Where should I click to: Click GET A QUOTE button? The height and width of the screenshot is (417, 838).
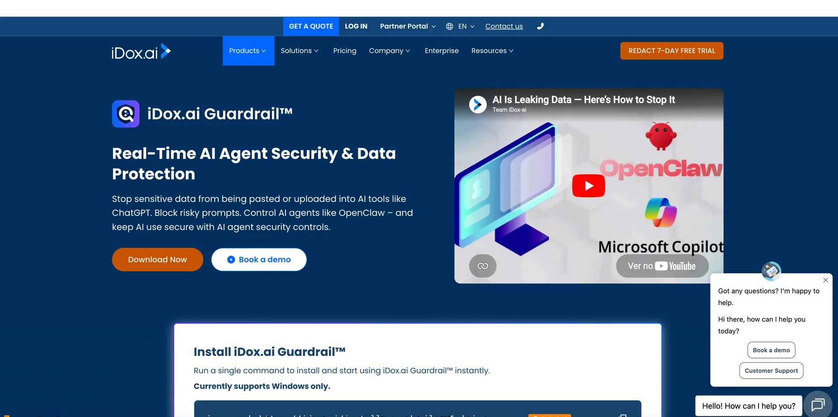(311, 26)
